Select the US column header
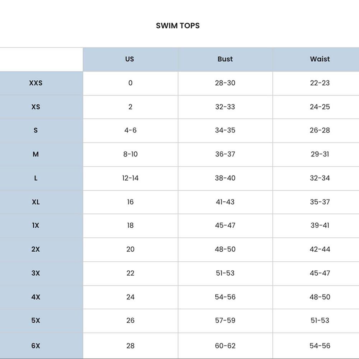The width and height of the screenshot is (359, 359). click(130, 59)
